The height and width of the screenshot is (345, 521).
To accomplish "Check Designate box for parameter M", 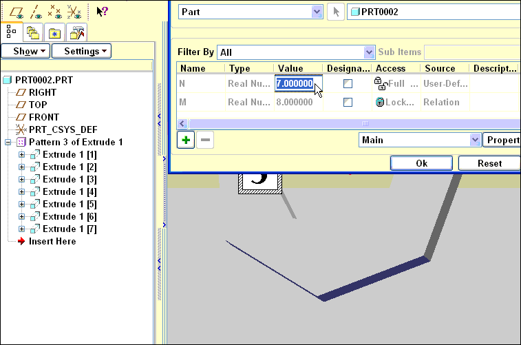I will pos(348,102).
